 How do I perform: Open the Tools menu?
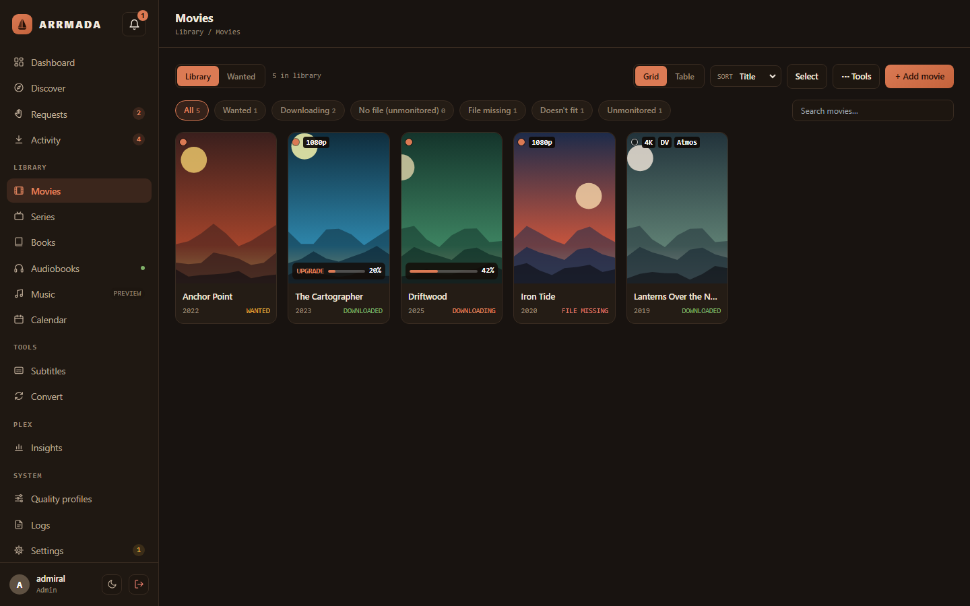856,76
